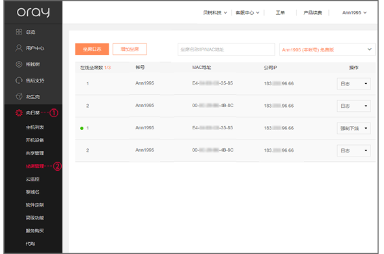384x254 pixels.
Task: Select 坐席管理 in sidebar
Action: [x=35, y=166]
